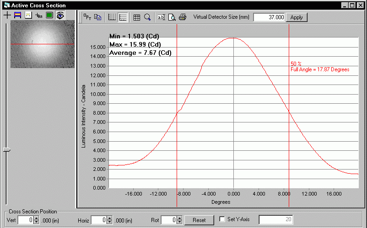
Task: Click the false-color profile icon
Action: [x=17, y=15]
